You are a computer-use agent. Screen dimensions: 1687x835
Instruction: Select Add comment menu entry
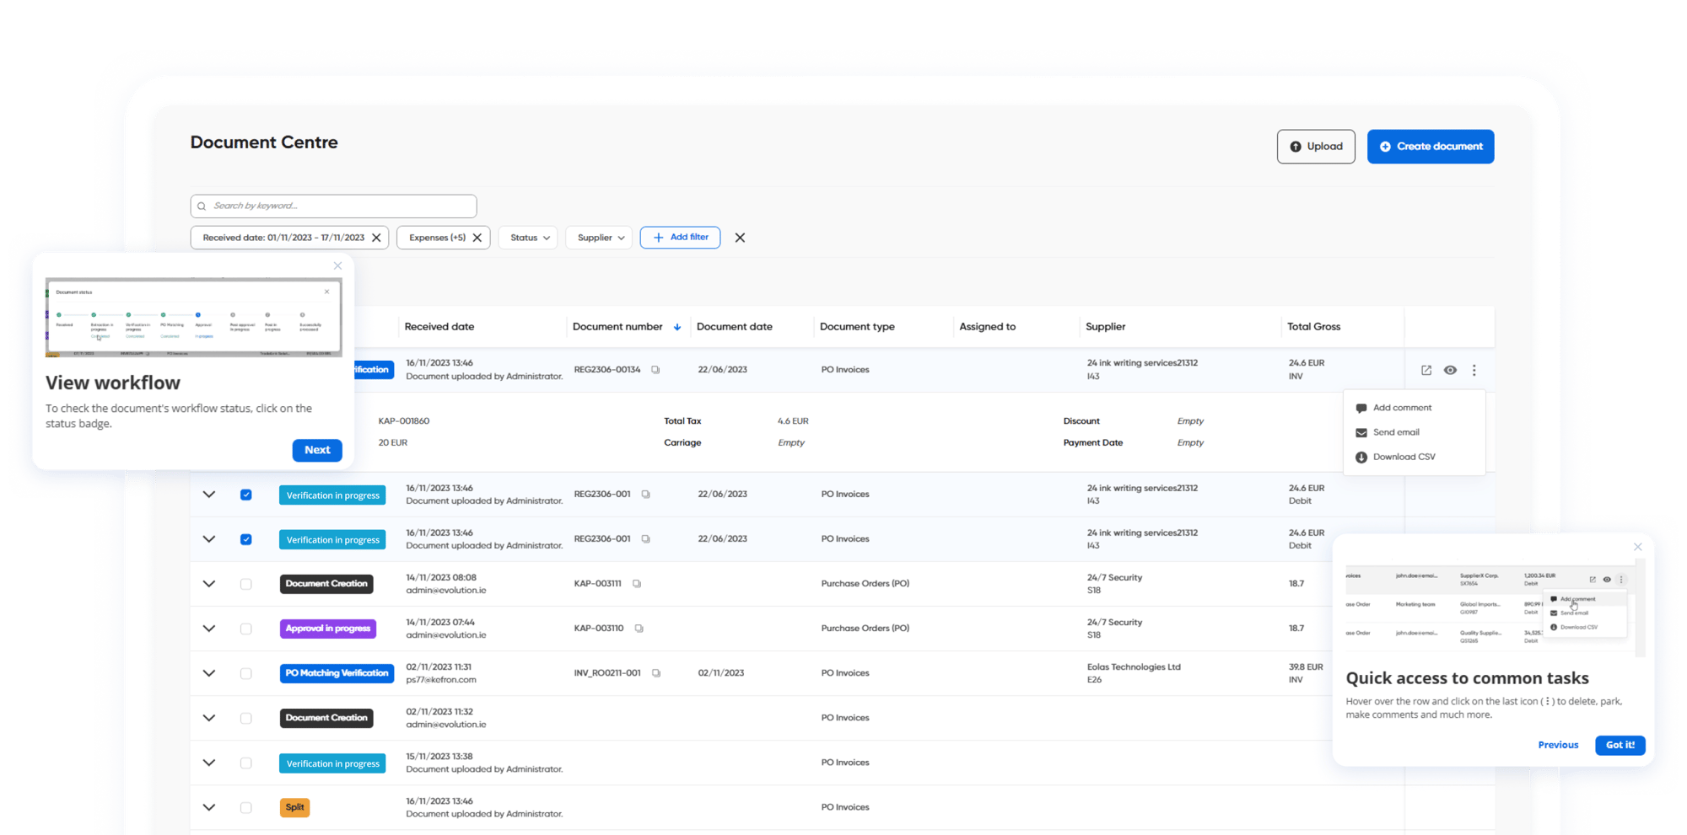click(x=1402, y=408)
